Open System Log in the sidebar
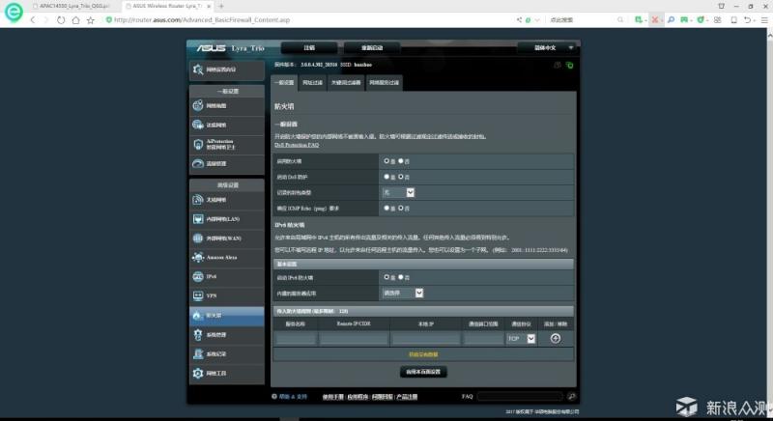This screenshot has height=421, width=773. 227,353
